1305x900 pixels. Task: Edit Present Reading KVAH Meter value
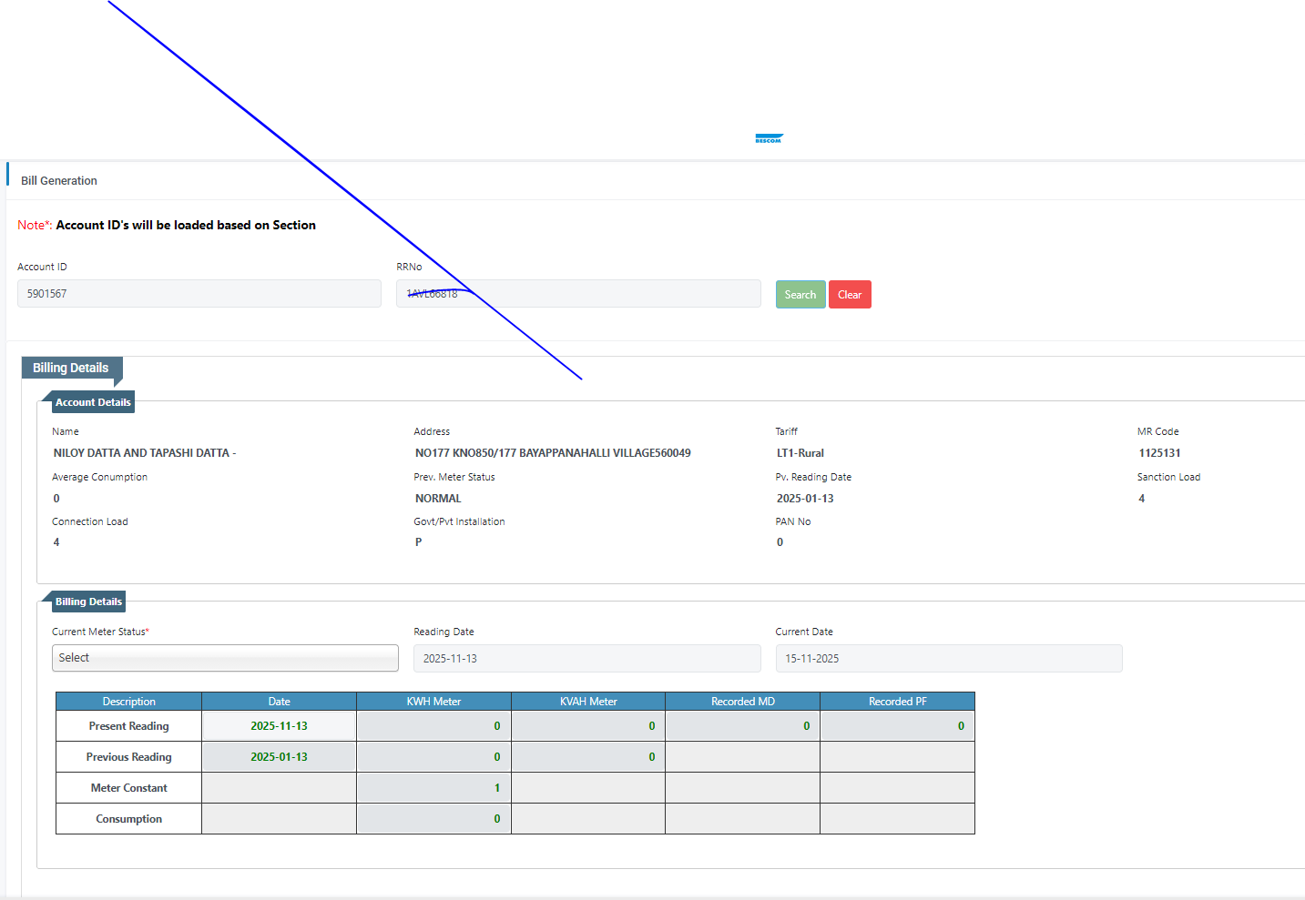[588, 726]
